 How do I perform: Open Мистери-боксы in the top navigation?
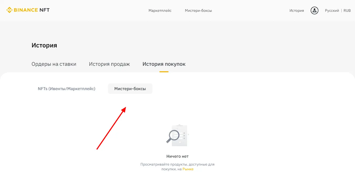pos(198,11)
